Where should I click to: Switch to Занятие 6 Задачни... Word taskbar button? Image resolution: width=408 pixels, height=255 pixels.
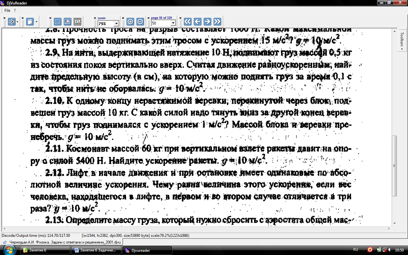tap(96, 250)
